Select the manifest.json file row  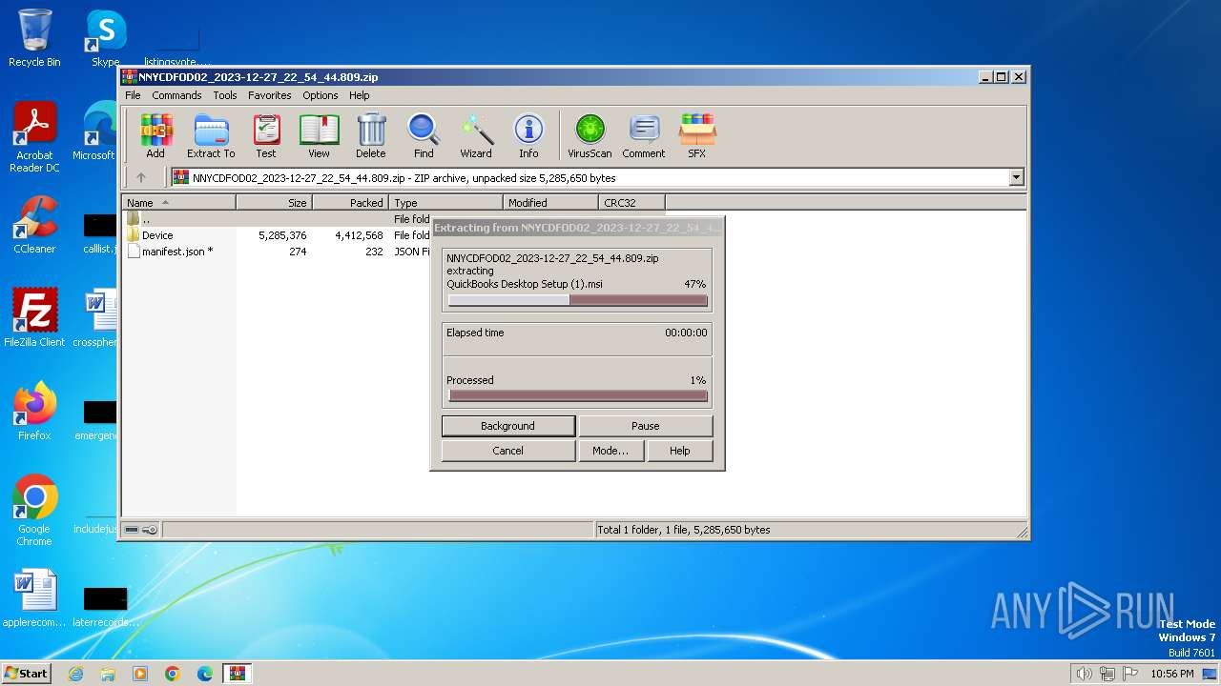click(278, 252)
